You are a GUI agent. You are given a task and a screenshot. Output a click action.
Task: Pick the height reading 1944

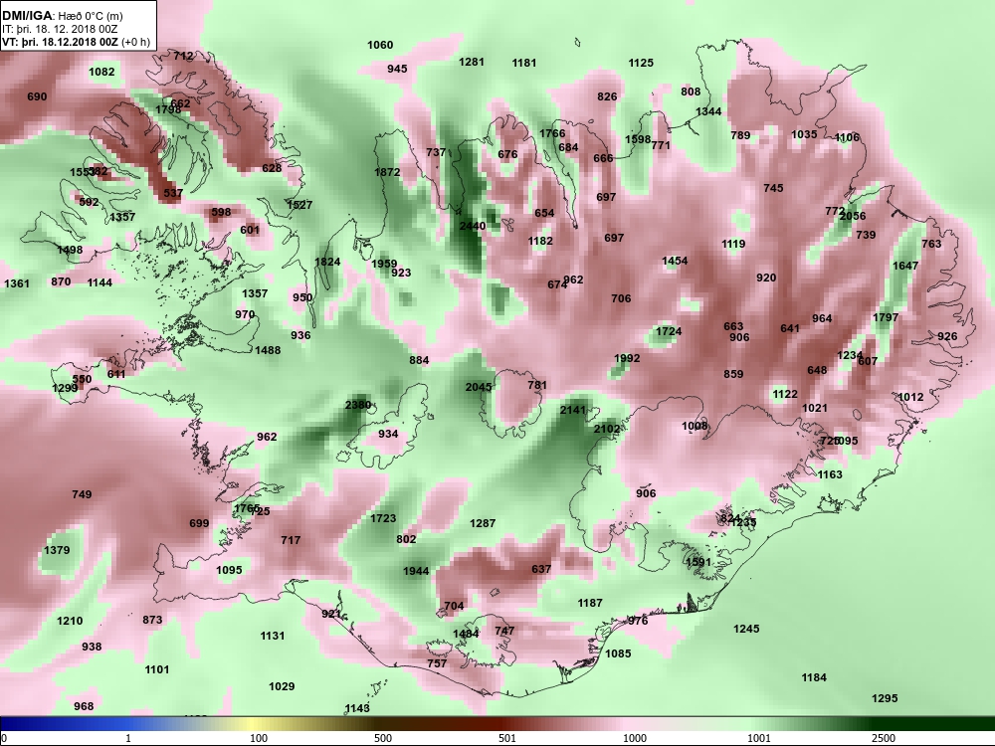click(416, 571)
